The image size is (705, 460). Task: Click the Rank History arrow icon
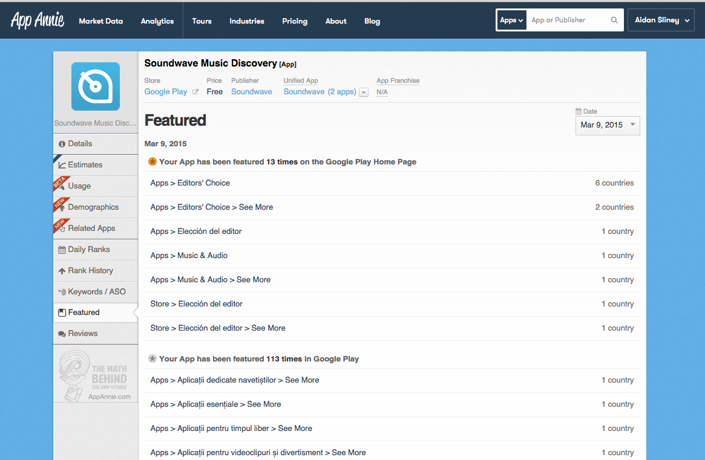62,271
